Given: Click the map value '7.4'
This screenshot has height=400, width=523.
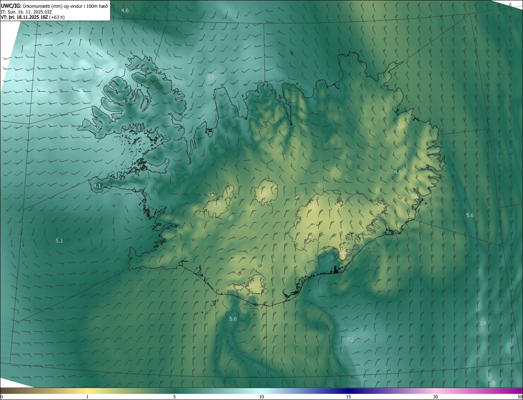Looking at the screenshot, I should [x=483, y=324].
